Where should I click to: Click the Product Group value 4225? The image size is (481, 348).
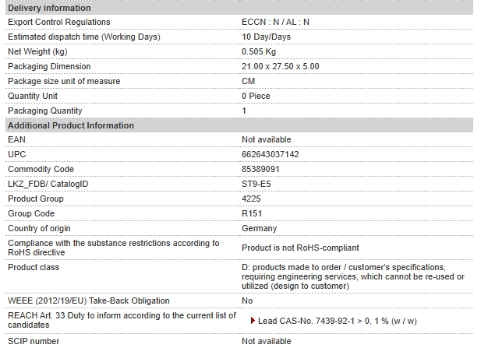pyautogui.click(x=251, y=199)
